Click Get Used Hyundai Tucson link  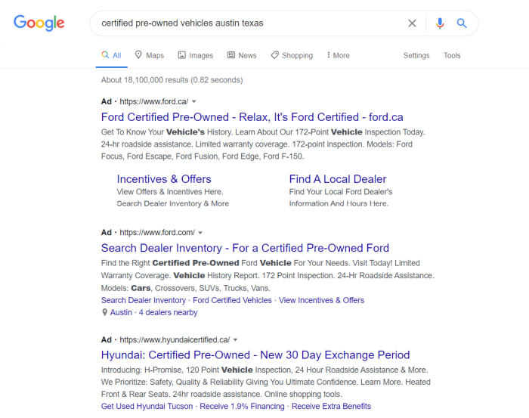pyautogui.click(x=147, y=406)
